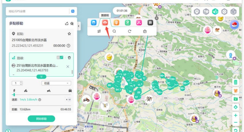Click the refresh icon in floating toolbar
This screenshot has width=244, height=132.
(129, 31)
